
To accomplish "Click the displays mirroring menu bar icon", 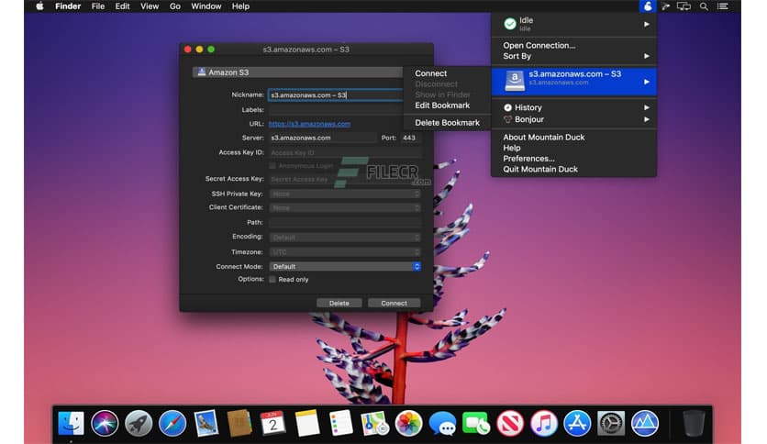I will coord(684,6).
